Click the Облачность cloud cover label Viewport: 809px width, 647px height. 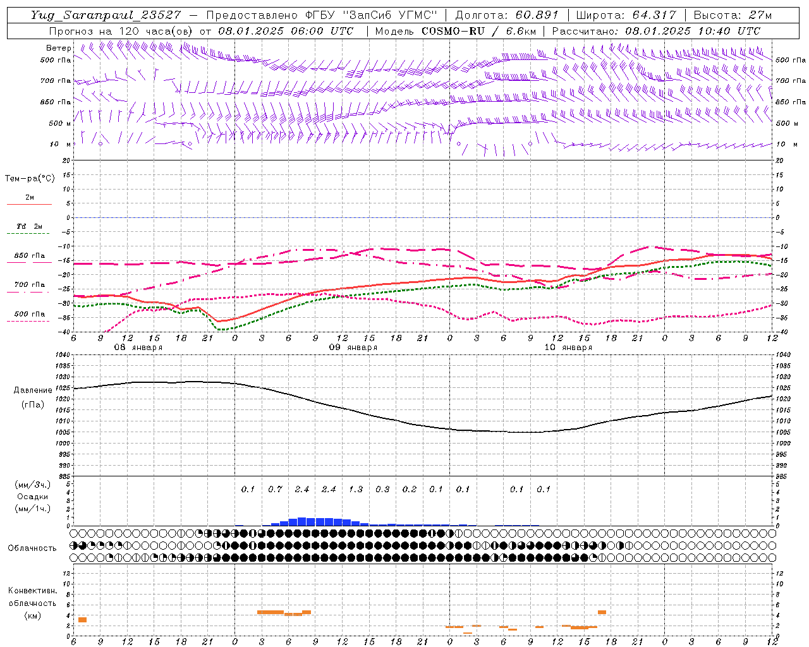point(32,548)
